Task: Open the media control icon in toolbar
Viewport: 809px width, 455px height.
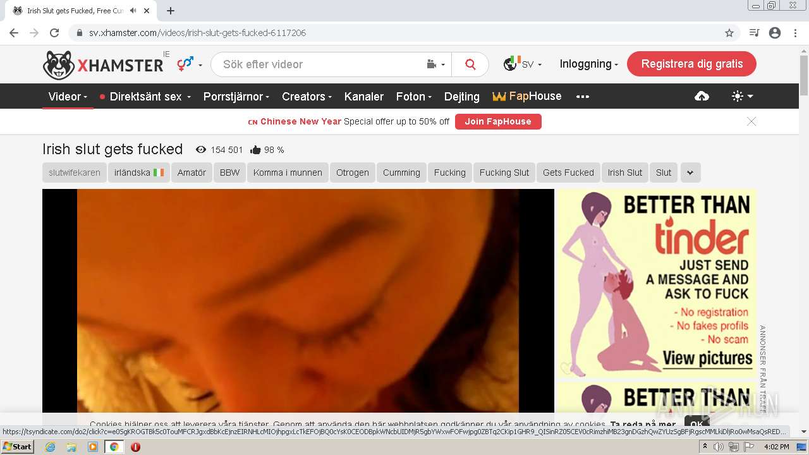Action: [754, 33]
